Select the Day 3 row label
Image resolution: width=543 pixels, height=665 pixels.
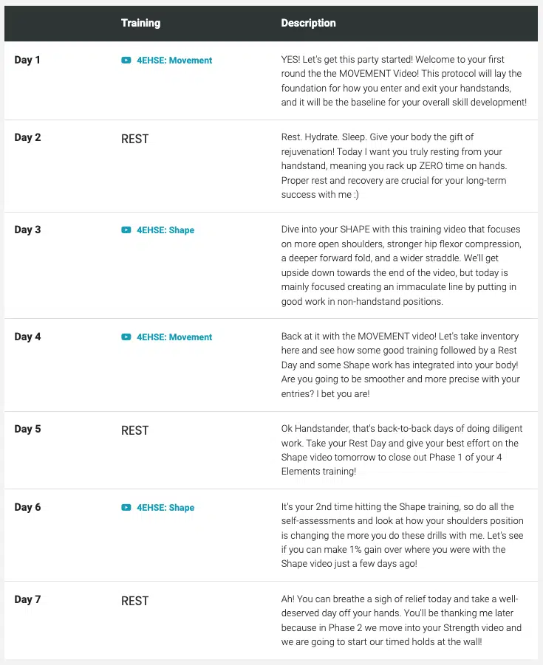click(27, 230)
